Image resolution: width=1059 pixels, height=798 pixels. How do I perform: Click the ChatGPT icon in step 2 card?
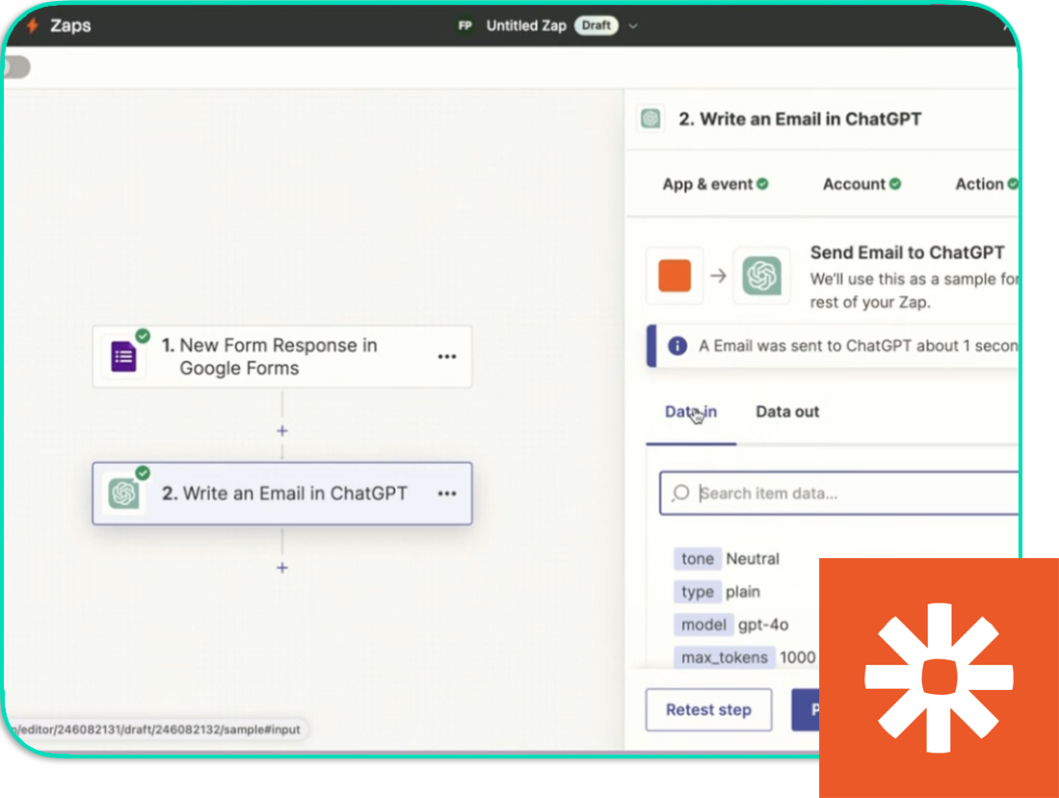coord(123,494)
